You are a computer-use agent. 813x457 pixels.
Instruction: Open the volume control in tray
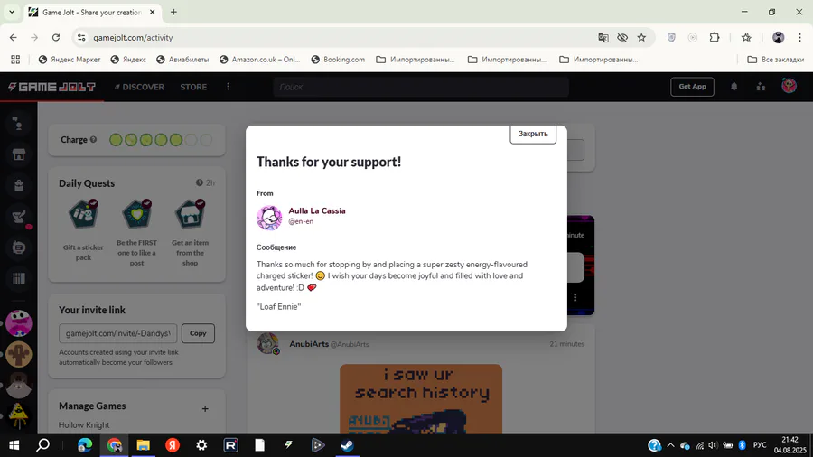[713, 445]
